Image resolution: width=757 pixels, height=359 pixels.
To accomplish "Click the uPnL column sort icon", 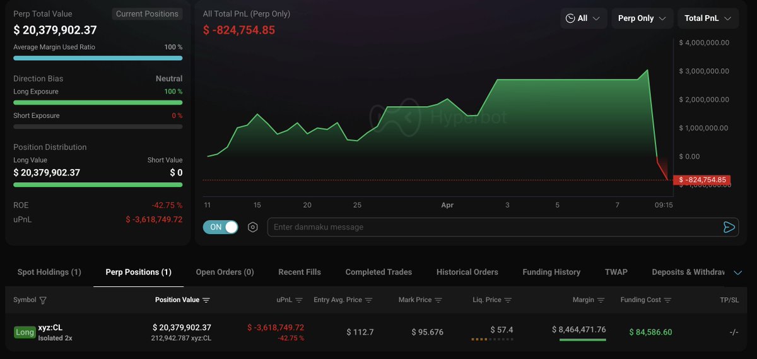I will pyautogui.click(x=299, y=300).
